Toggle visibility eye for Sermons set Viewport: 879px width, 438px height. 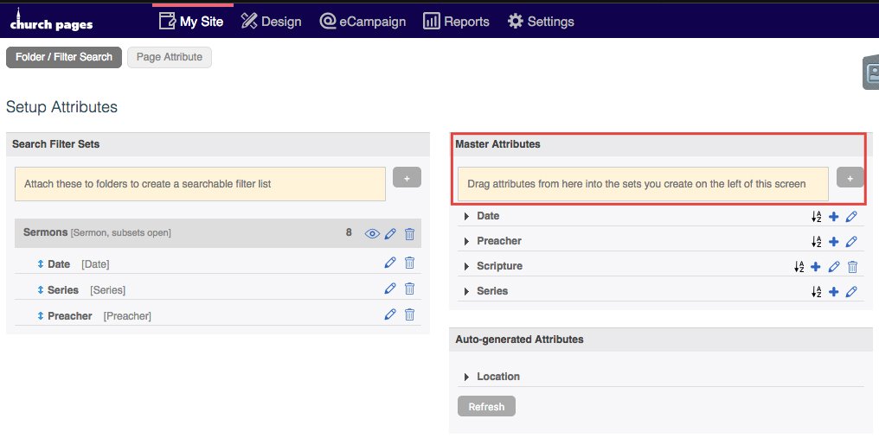pyautogui.click(x=372, y=233)
